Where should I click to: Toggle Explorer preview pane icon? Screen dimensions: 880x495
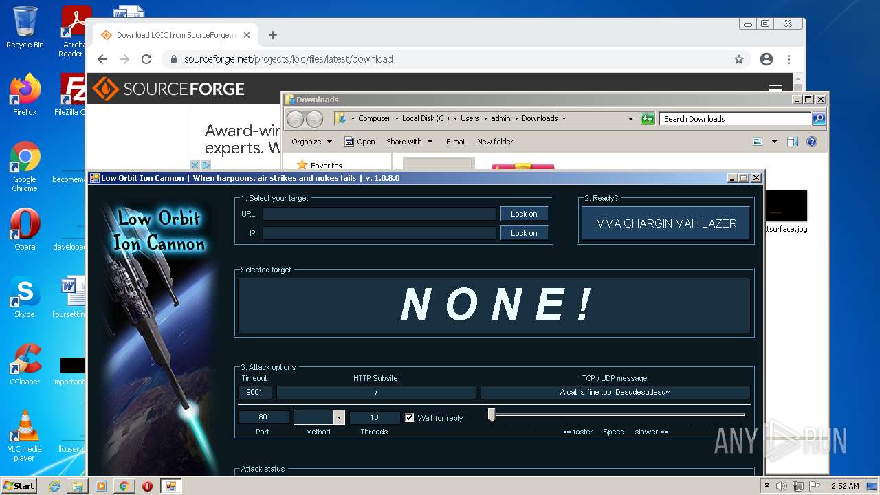[x=793, y=142]
